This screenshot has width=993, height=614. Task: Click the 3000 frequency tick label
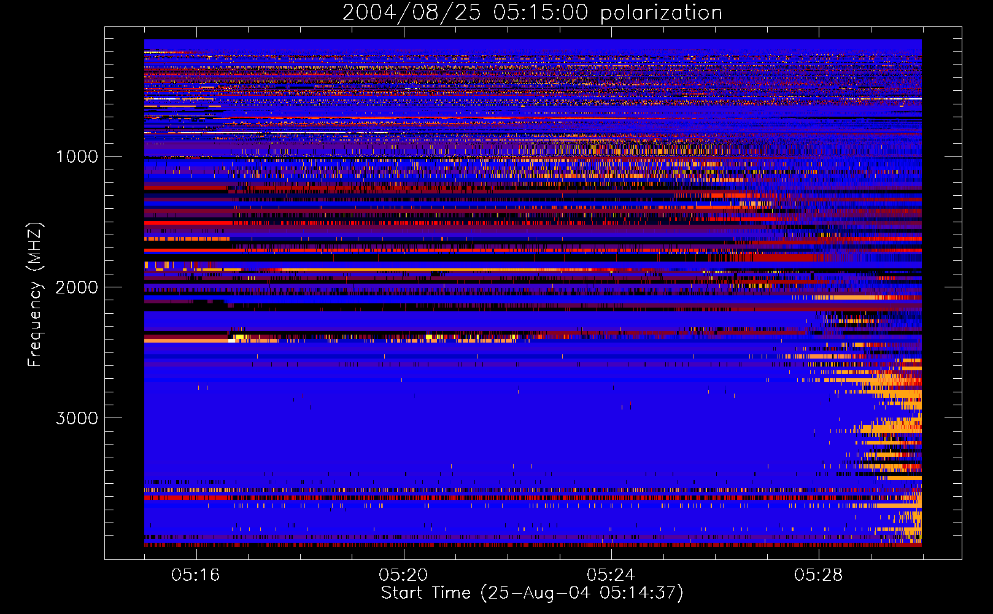click(77, 418)
